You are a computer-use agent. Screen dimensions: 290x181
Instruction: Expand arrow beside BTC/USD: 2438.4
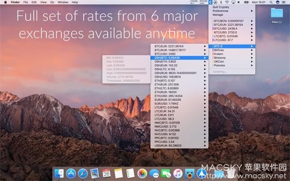pyautogui.click(x=252, y=28)
